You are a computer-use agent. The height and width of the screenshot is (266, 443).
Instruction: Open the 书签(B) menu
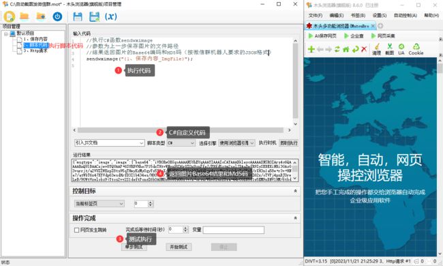click(358, 15)
